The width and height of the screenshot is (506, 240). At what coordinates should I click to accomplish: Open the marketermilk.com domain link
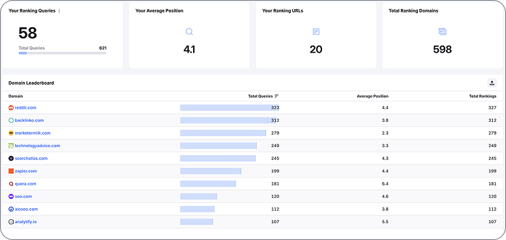(33, 133)
